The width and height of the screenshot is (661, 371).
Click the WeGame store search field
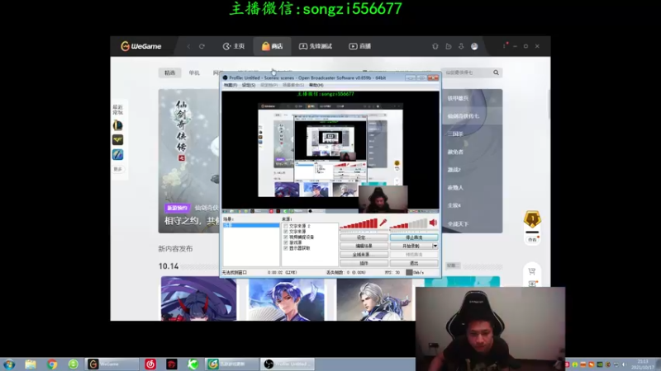[468, 73]
